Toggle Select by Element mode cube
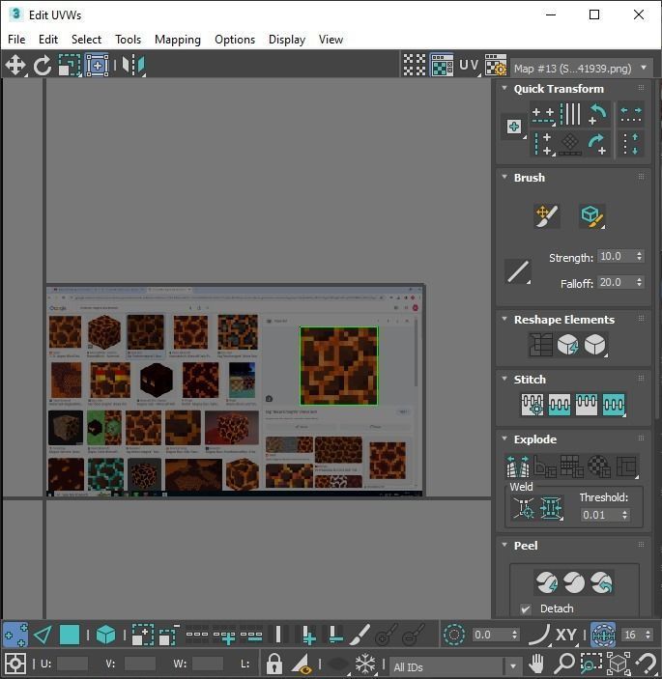The image size is (662, 679). tap(105, 636)
